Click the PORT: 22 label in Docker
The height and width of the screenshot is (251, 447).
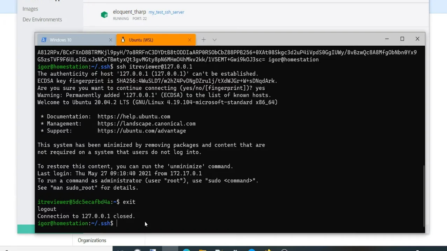point(140,18)
